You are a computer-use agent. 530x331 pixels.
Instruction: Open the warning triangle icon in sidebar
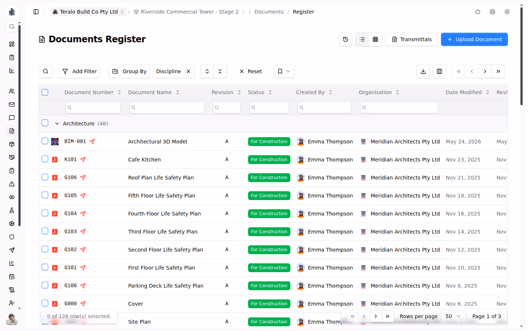click(12, 184)
